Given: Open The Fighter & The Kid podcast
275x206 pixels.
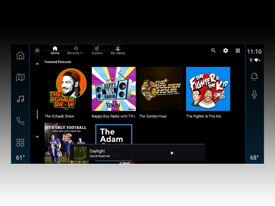Looking at the screenshot, I should point(208,89).
